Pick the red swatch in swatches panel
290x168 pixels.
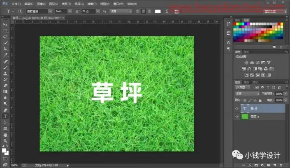pos(235,24)
